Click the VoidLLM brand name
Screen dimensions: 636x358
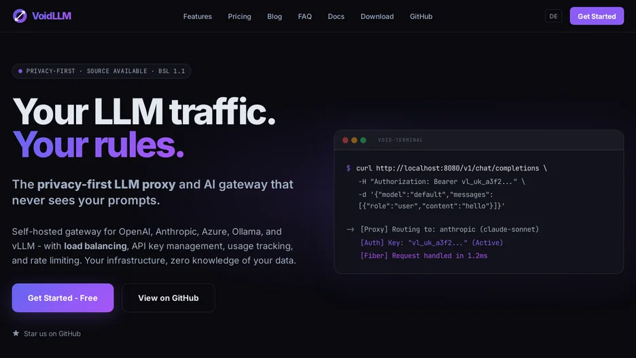52,16
